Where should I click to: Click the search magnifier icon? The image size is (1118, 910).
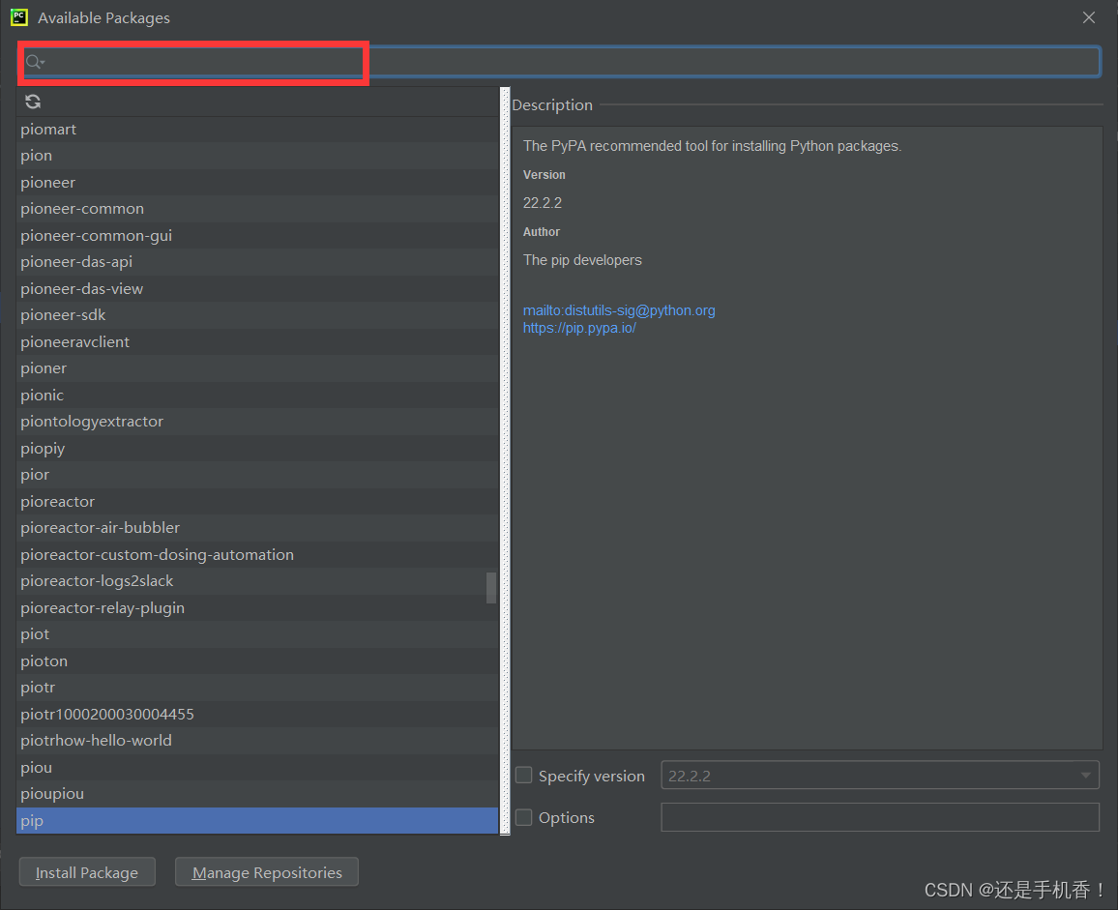[x=34, y=62]
